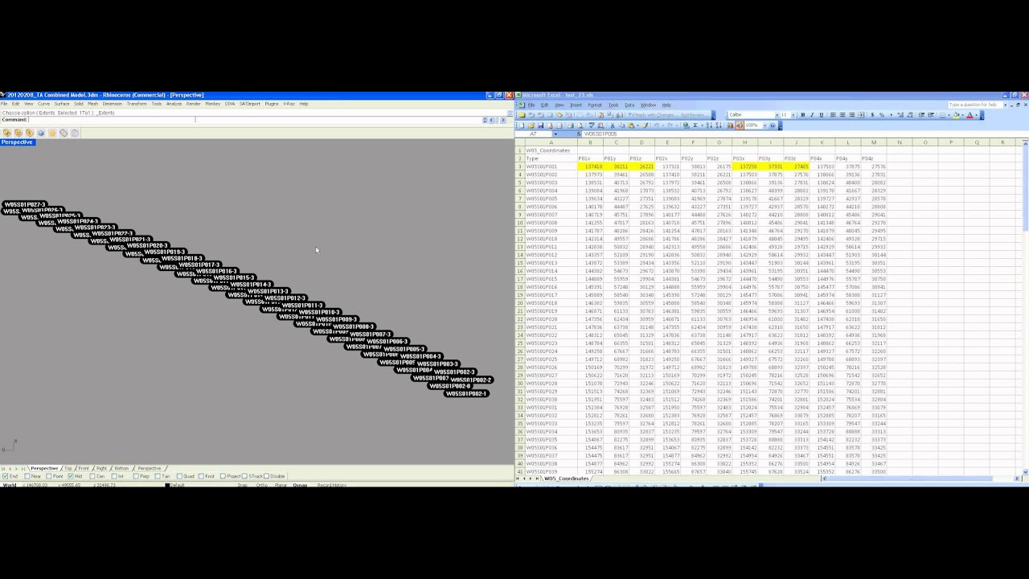Viewport: 1029px width, 579px height.
Task: Click Excel Cut scissors icon
Action: (613, 125)
